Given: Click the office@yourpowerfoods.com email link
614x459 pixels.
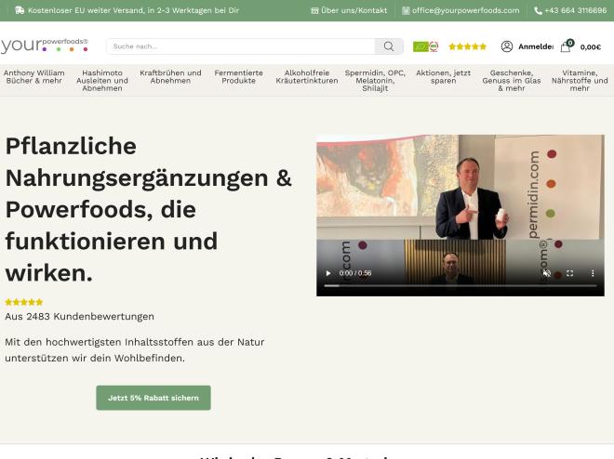Looking at the screenshot, I should tap(460, 10).
